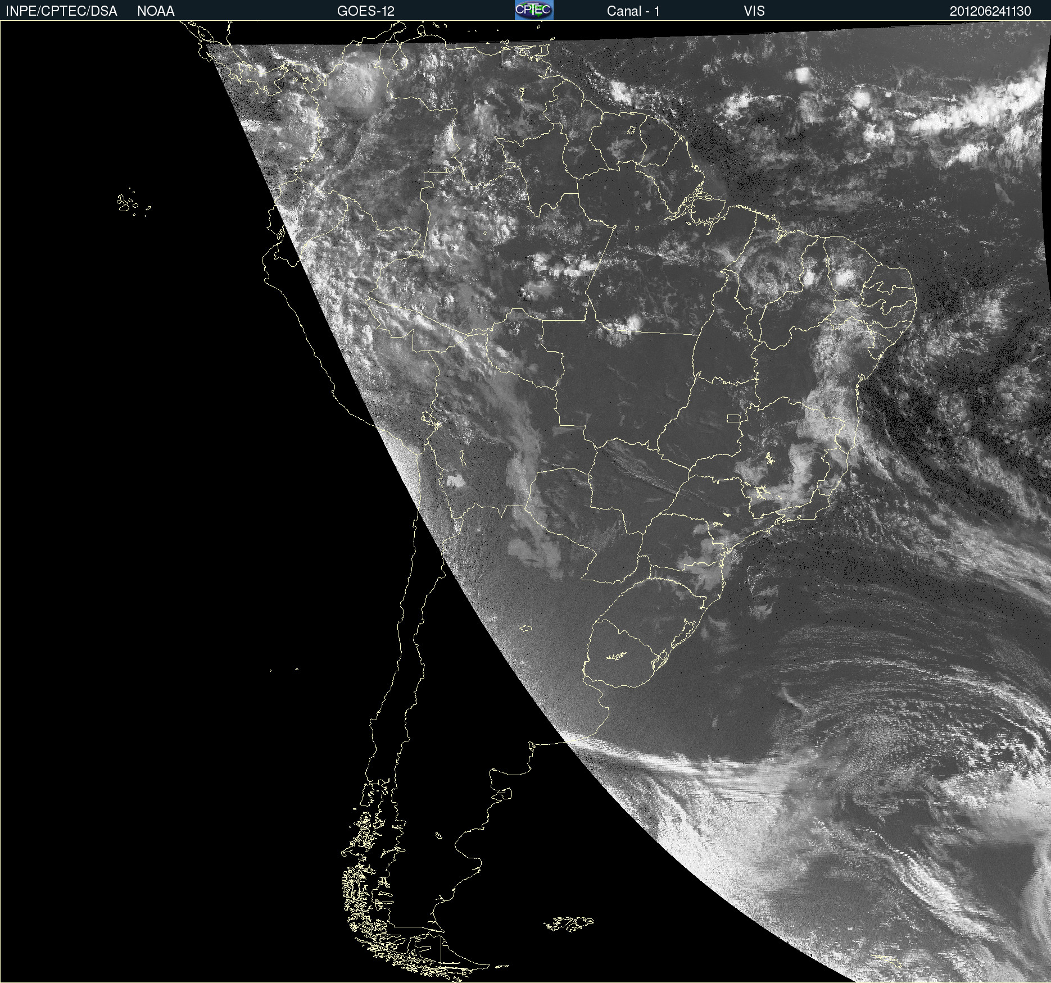Screen dimensions: 1051x983
Task: Click the CPTEC logo in header
Action: tap(534, 10)
